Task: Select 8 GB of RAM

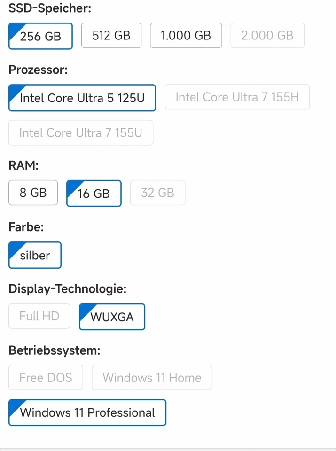Action: point(33,193)
